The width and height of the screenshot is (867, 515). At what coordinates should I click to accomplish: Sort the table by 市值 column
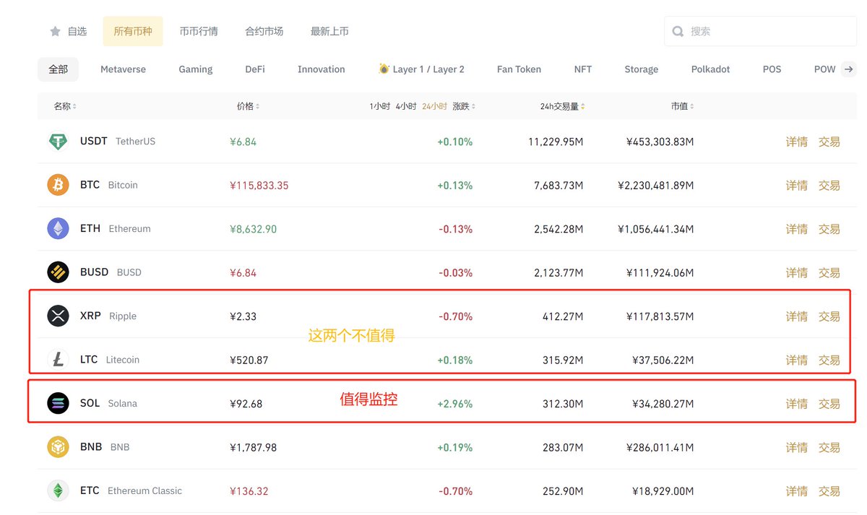click(x=682, y=106)
